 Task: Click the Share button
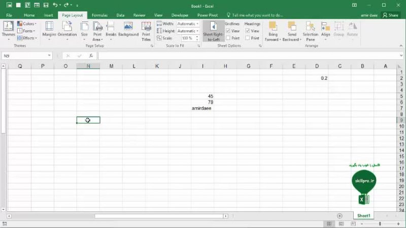click(x=391, y=15)
